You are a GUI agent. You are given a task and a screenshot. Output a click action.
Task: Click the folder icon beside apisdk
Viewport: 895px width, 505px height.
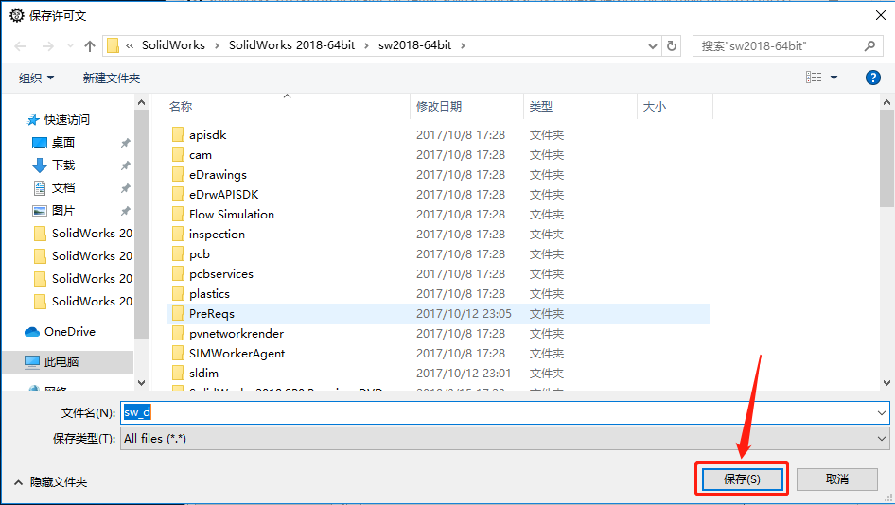(x=178, y=135)
